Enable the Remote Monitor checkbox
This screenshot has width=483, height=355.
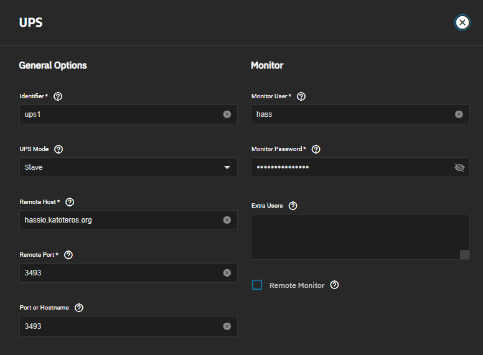pos(257,285)
